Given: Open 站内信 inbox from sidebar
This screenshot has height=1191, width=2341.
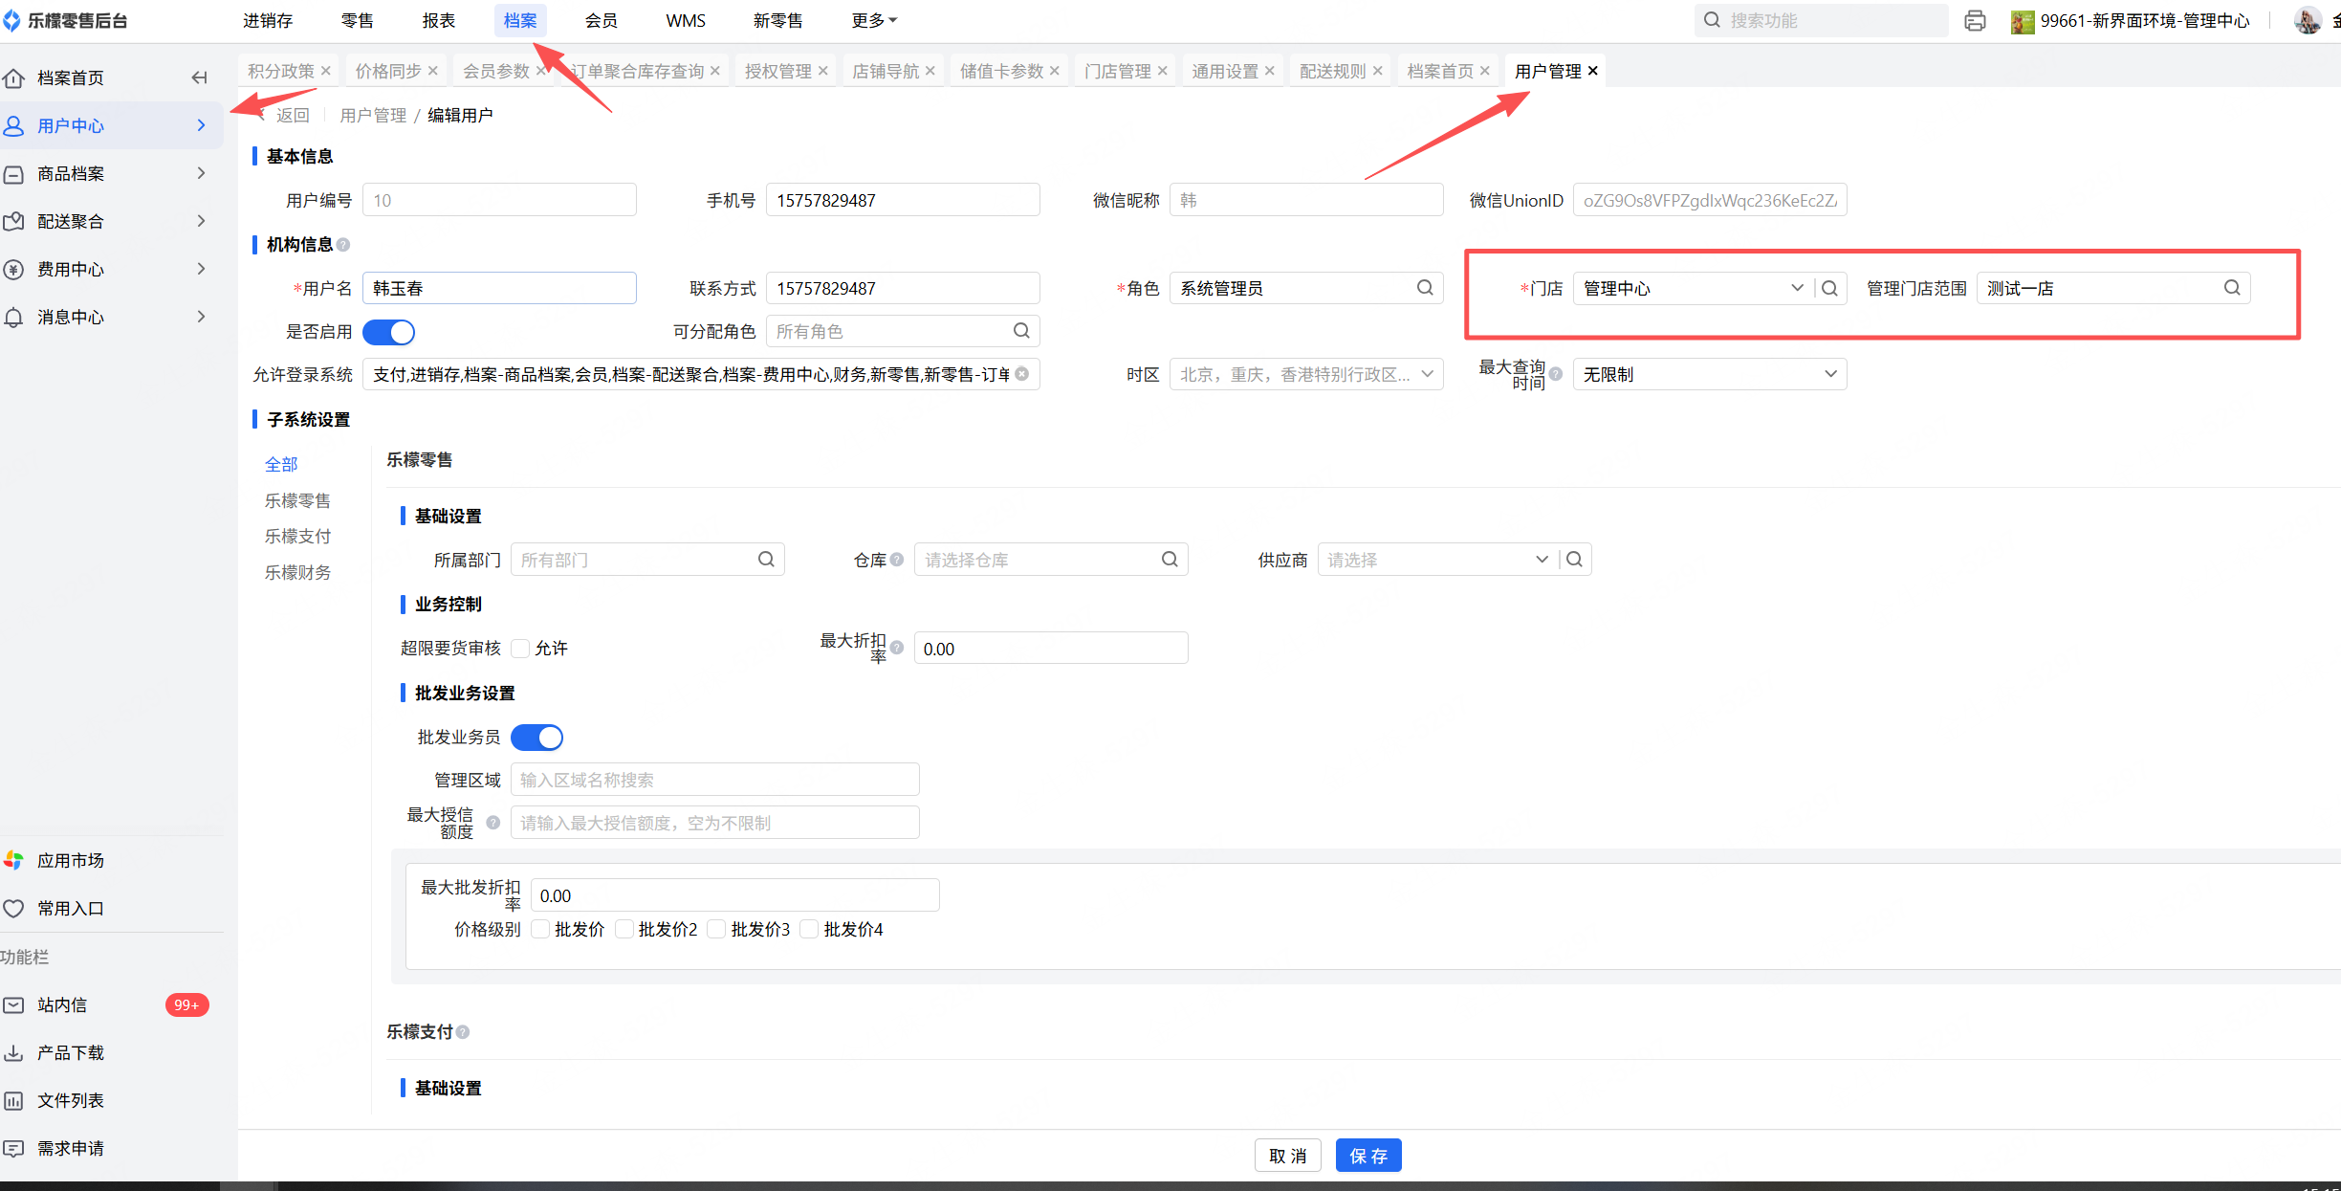Looking at the screenshot, I should (62, 1004).
